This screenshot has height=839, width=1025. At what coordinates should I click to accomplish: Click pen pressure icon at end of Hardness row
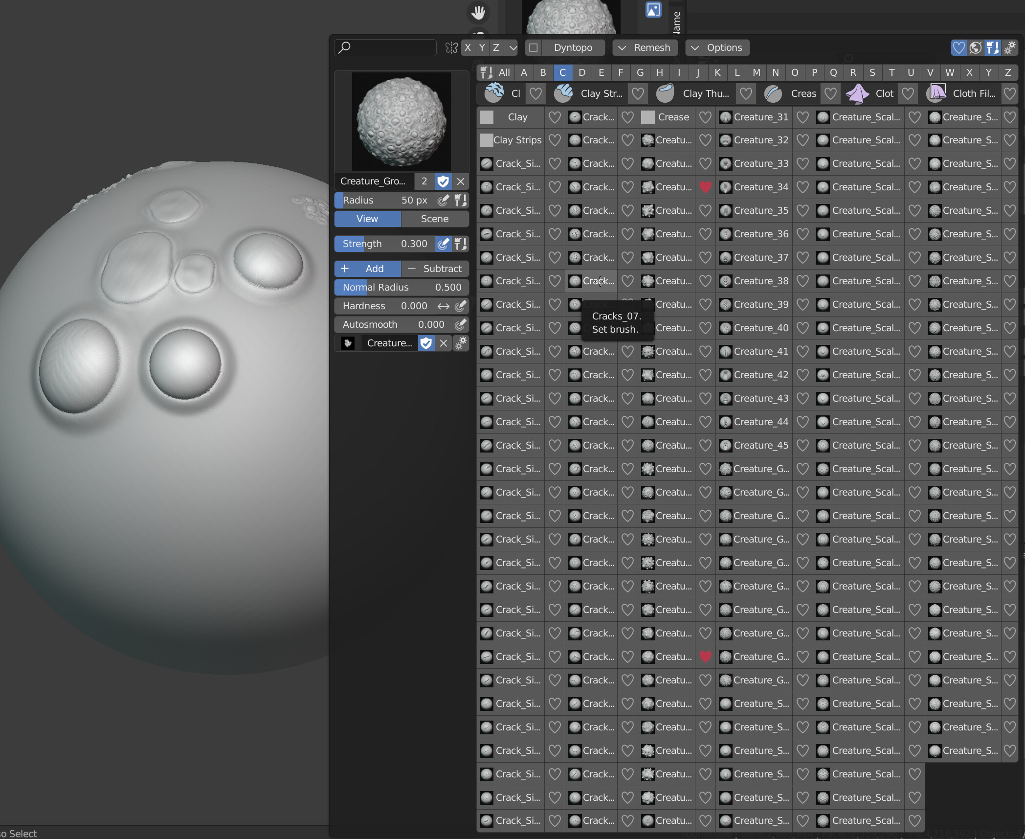[460, 306]
